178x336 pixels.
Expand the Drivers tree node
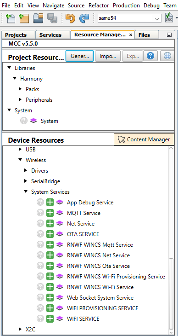pos(26,170)
